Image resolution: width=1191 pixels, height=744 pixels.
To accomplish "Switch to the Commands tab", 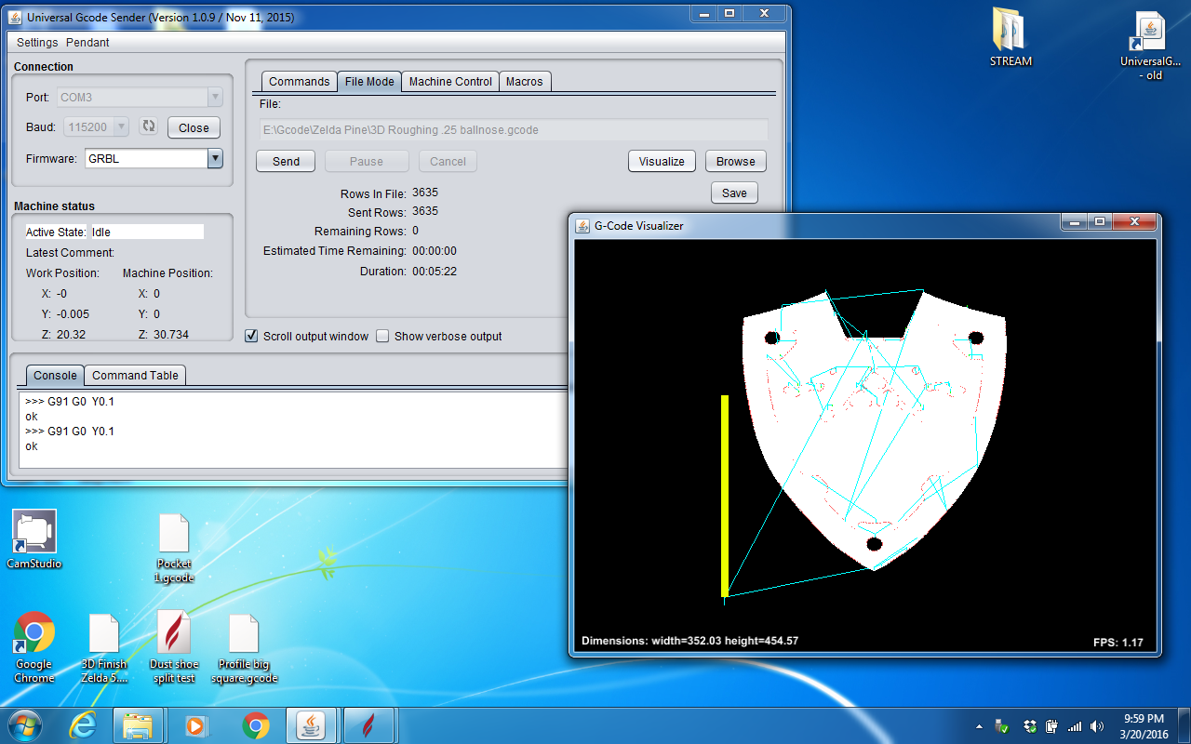I will pos(299,82).
